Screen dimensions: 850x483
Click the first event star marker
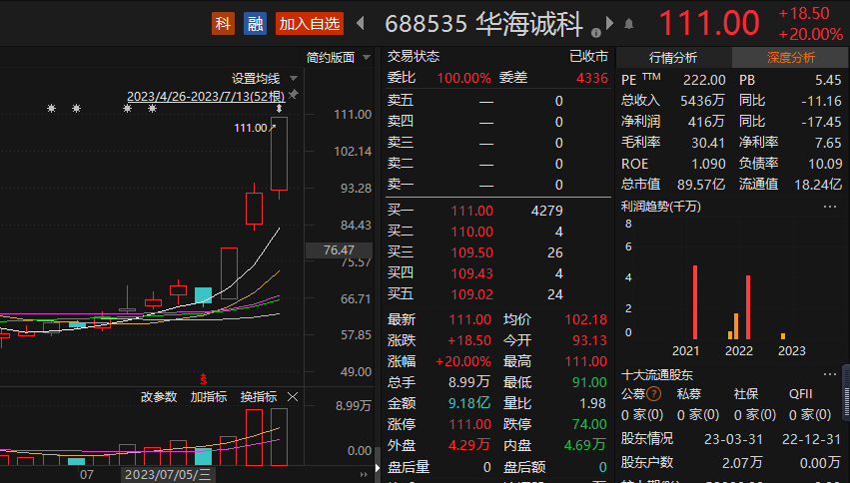click(x=51, y=109)
